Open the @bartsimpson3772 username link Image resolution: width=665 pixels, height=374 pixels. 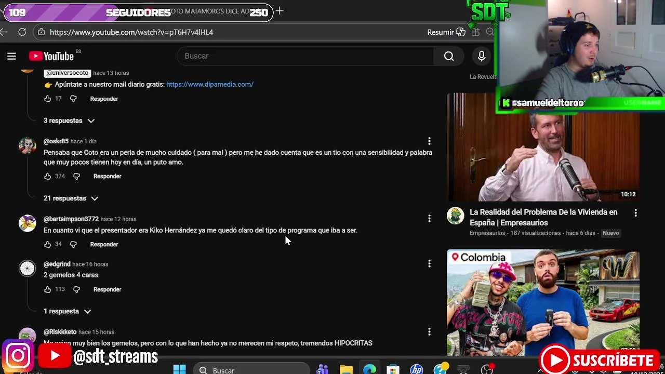[71, 219]
